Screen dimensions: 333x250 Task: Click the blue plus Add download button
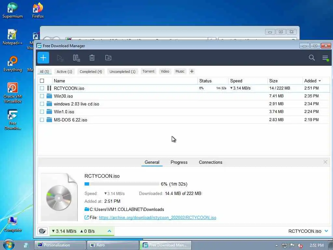[43, 58]
